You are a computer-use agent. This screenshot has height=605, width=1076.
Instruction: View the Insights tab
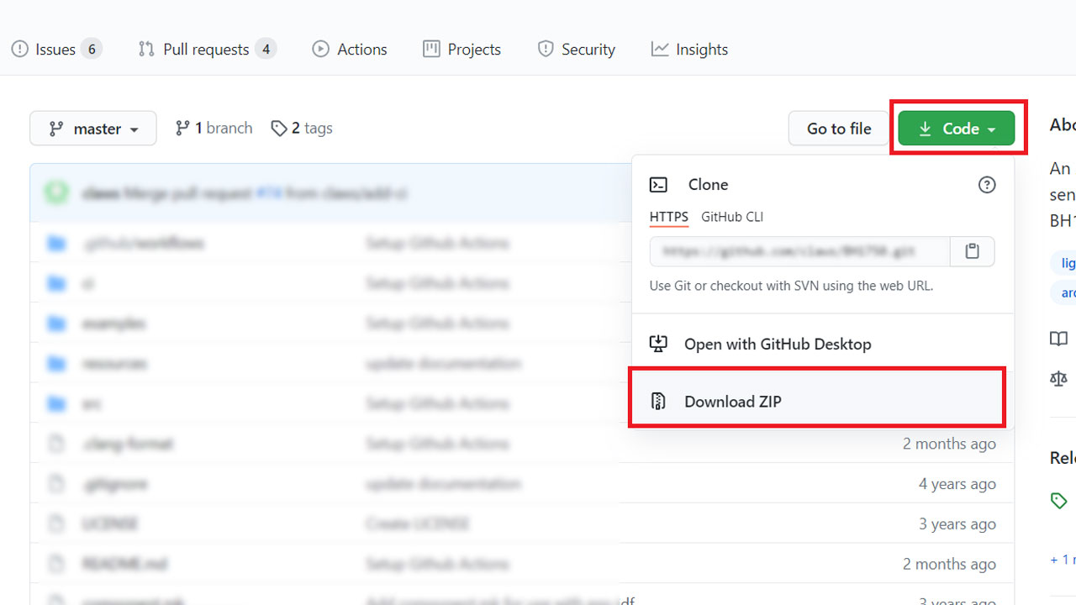click(x=689, y=50)
